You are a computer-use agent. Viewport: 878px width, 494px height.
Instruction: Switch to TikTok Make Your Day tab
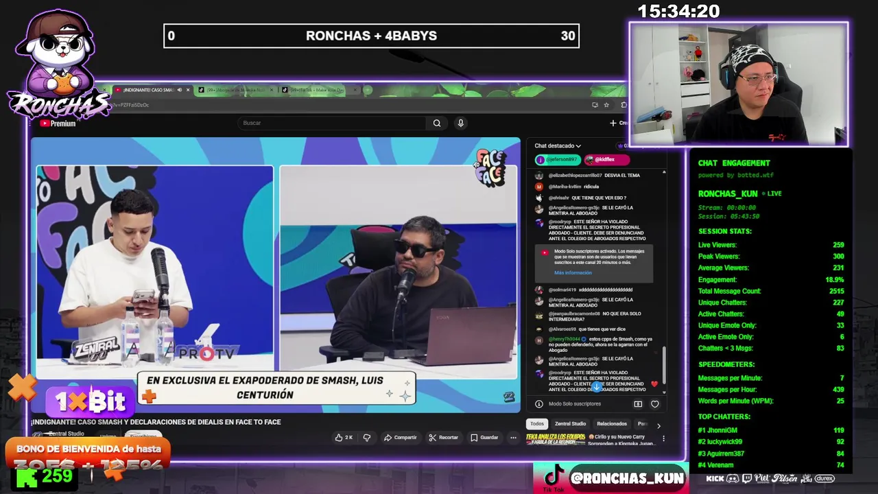(x=320, y=90)
